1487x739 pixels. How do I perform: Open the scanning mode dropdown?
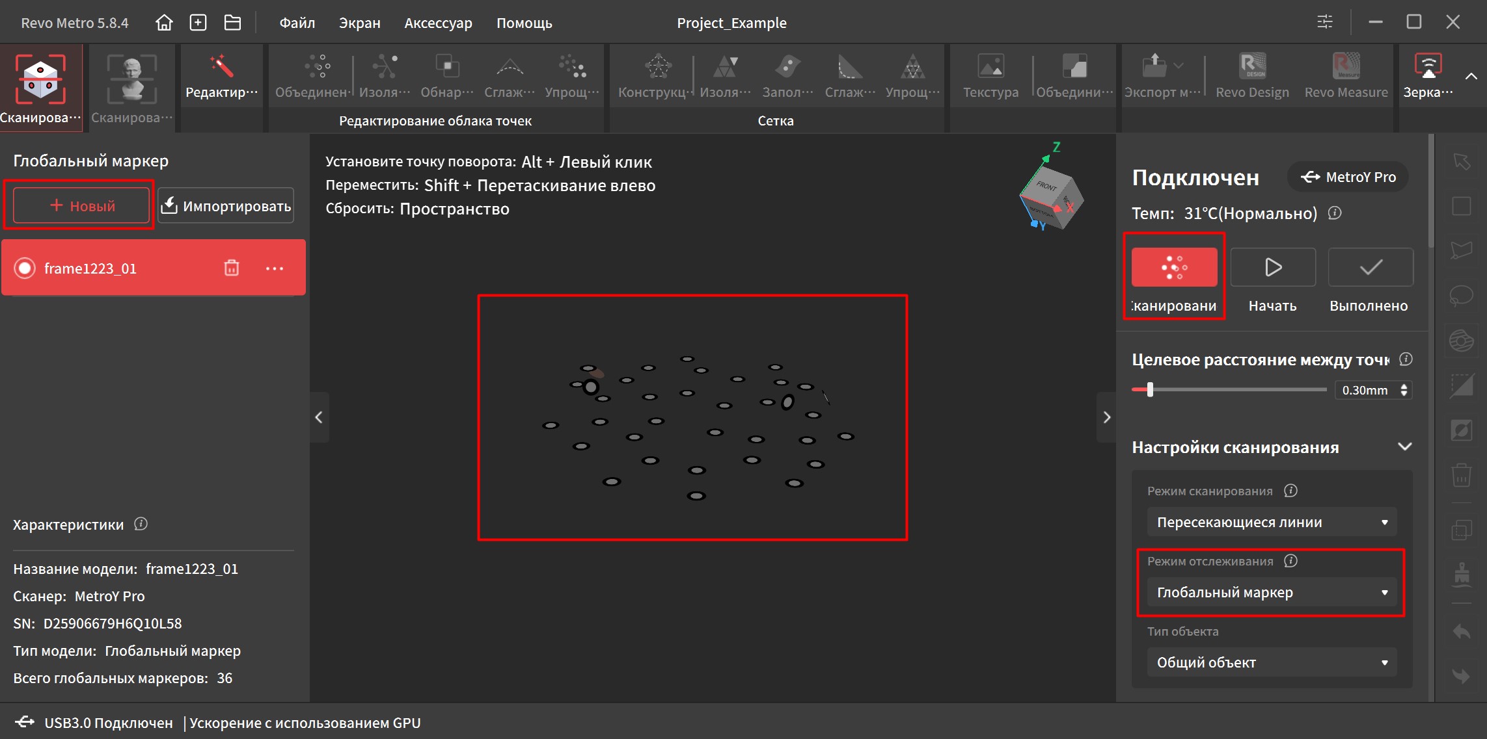[x=1271, y=522]
